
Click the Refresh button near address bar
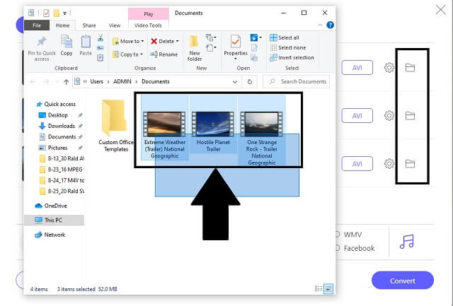point(250,81)
